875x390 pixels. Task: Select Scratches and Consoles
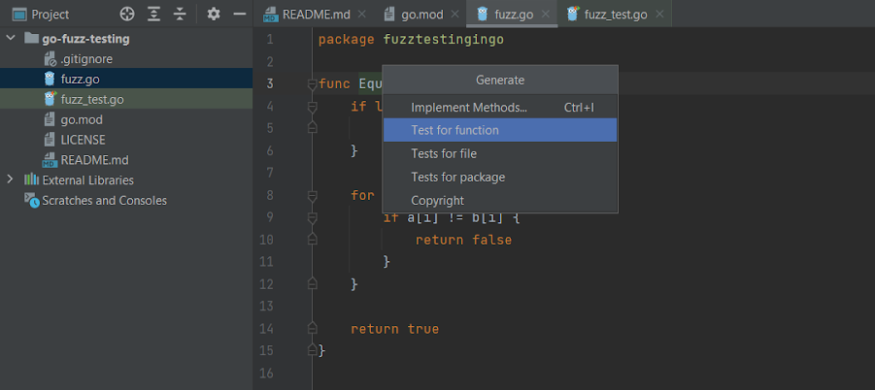pos(126,200)
